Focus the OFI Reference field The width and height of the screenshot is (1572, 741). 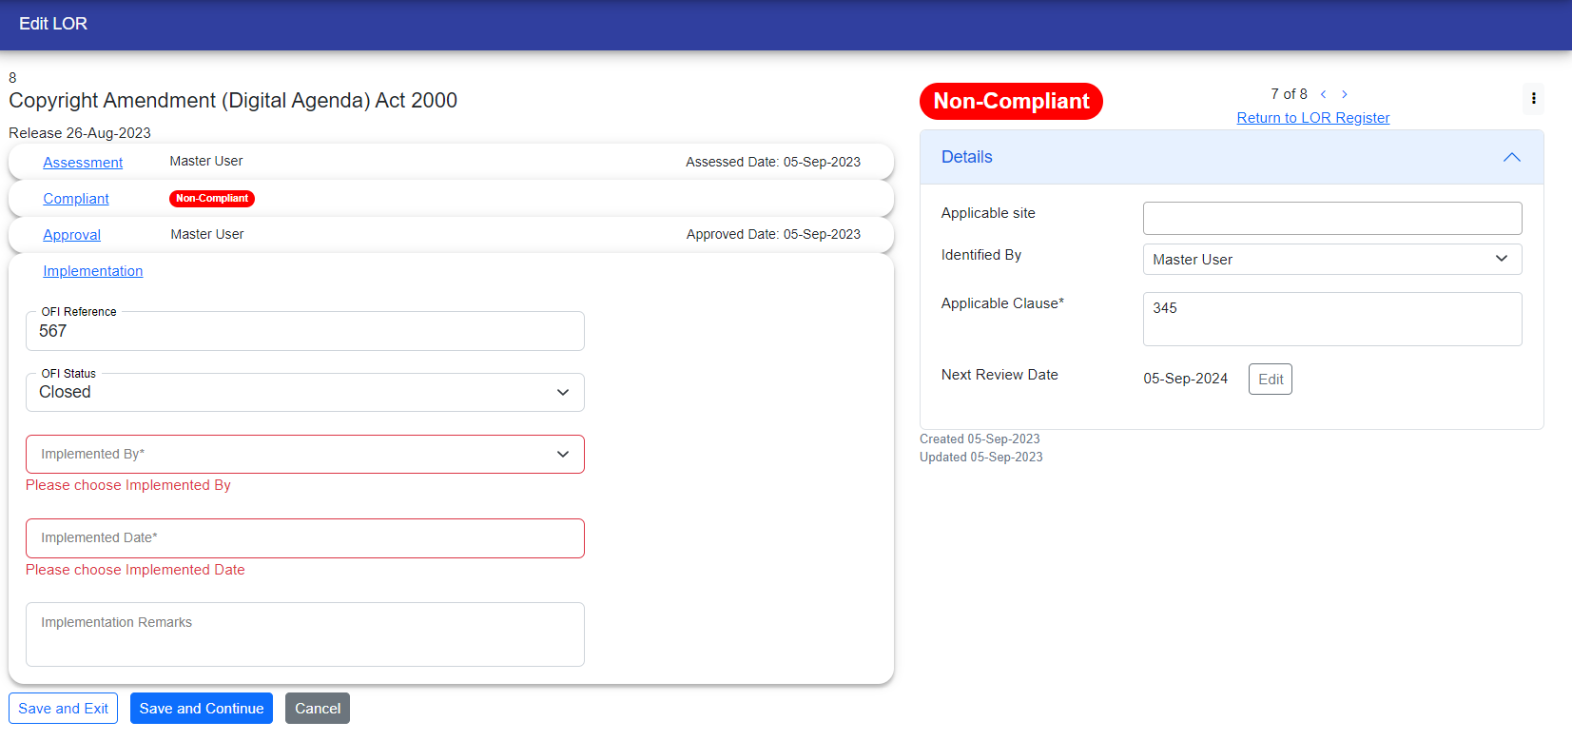304,331
